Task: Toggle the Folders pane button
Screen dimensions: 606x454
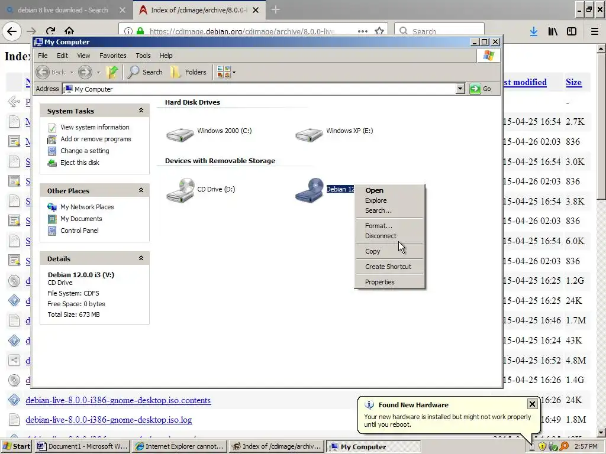Action: (x=189, y=72)
